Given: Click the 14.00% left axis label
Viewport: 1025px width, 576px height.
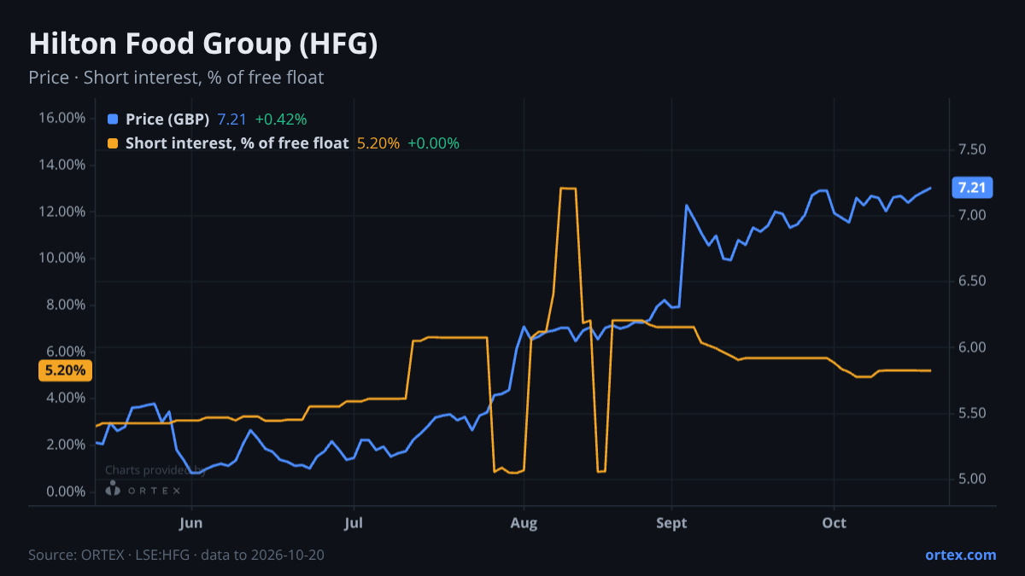Looking at the screenshot, I should pyautogui.click(x=61, y=165).
